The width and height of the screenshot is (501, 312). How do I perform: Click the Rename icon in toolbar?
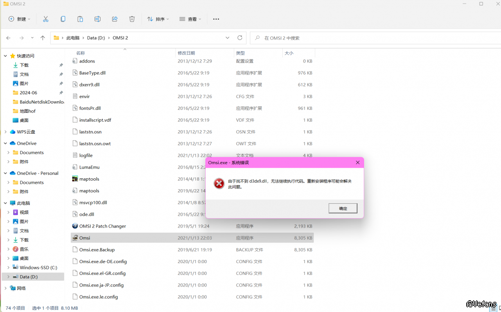pos(97,19)
